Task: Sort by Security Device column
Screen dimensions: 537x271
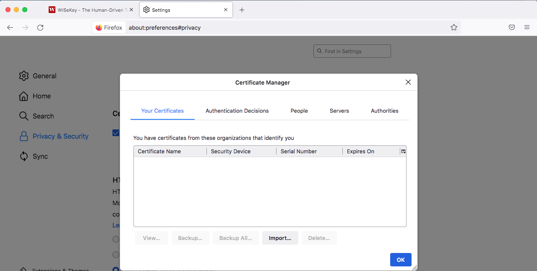Action: (241, 151)
